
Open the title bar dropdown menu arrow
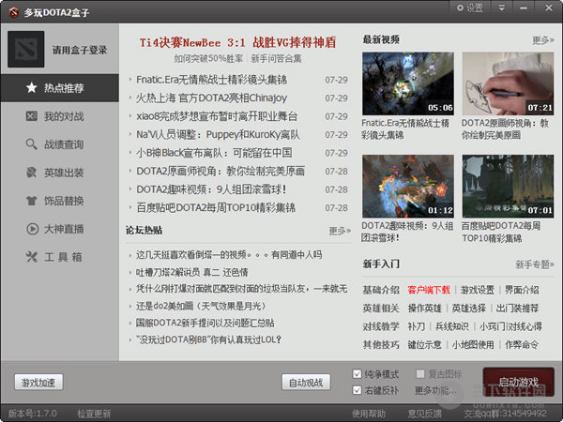[502, 8]
